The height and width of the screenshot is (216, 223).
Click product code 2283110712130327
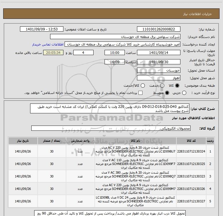click(191, 201)
